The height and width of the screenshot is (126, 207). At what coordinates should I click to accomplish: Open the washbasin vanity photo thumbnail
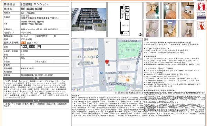(x=170, y=28)
